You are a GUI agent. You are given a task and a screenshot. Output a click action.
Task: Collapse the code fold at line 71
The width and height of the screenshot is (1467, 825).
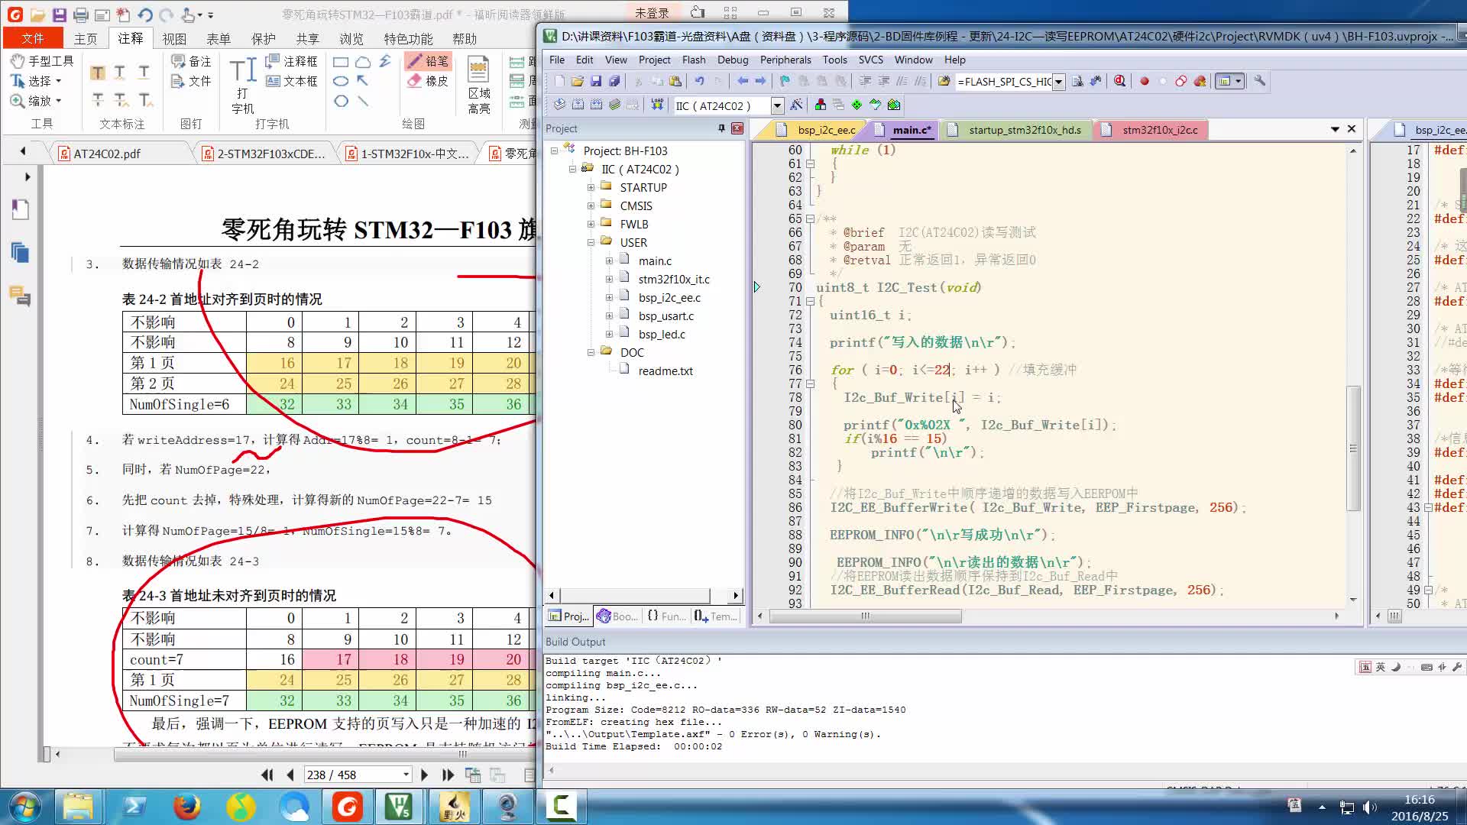(x=810, y=301)
